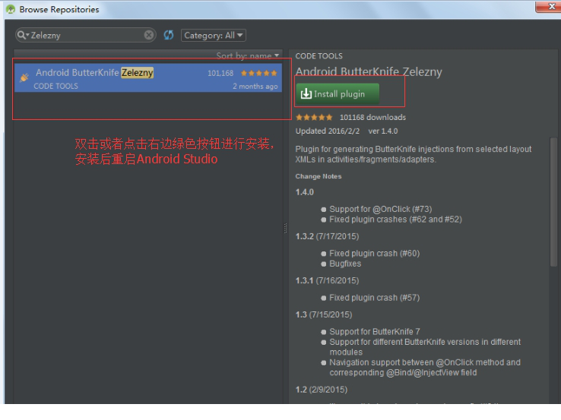The image size is (561, 420).
Task: Click the 'Change Notes' heading
Action: (x=319, y=176)
